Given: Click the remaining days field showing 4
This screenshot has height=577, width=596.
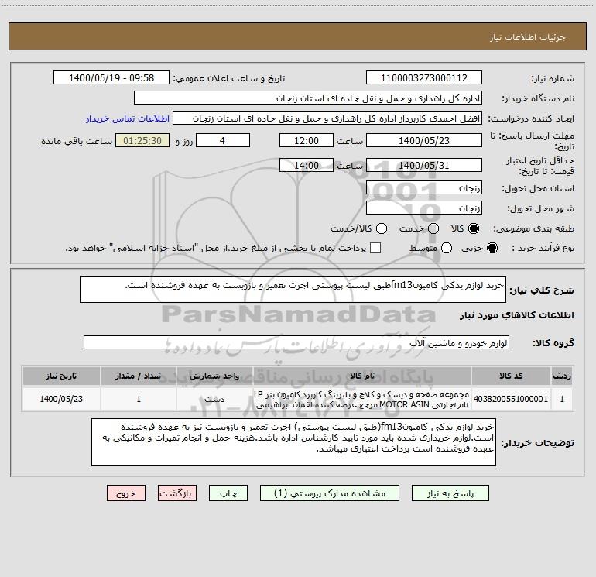Looking at the screenshot, I should (x=223, y=141).
